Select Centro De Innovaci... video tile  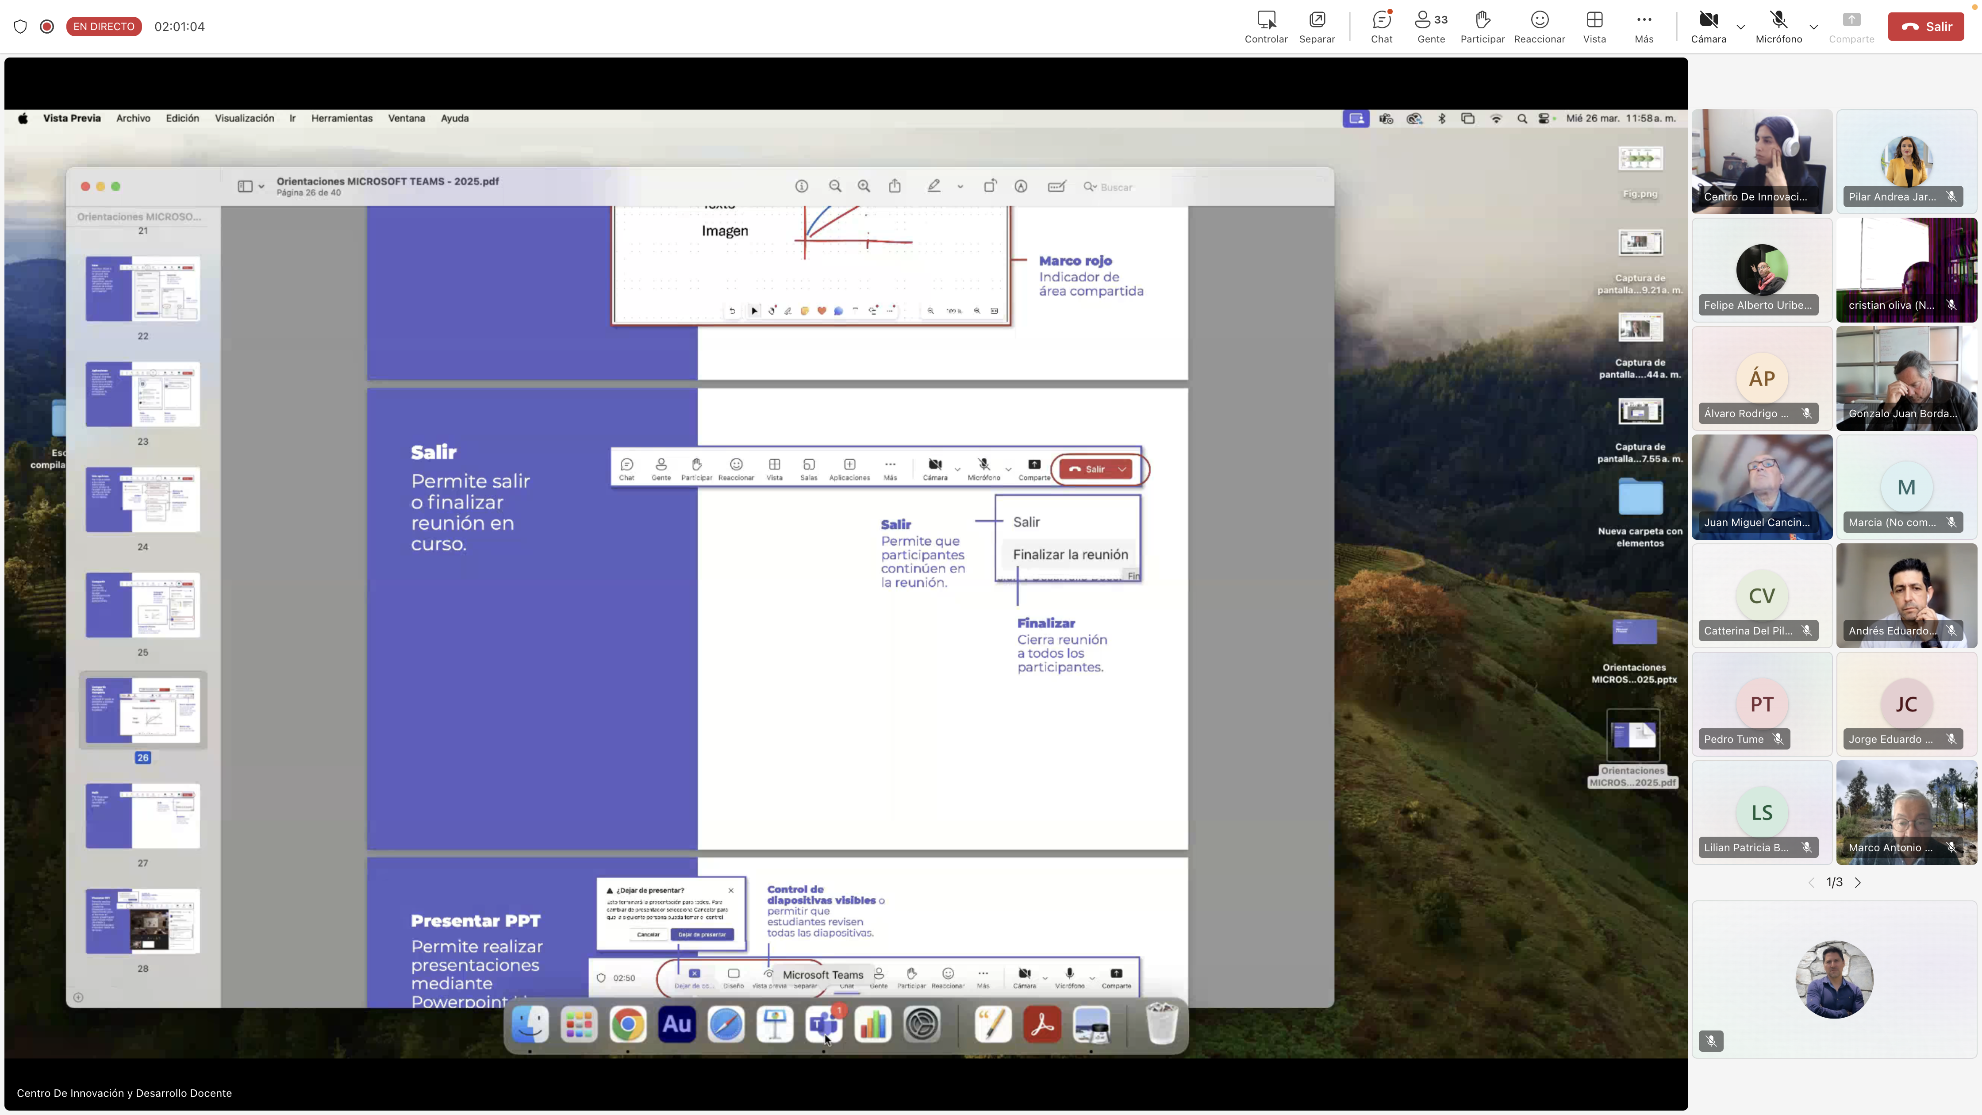[x=1761, y=161]
